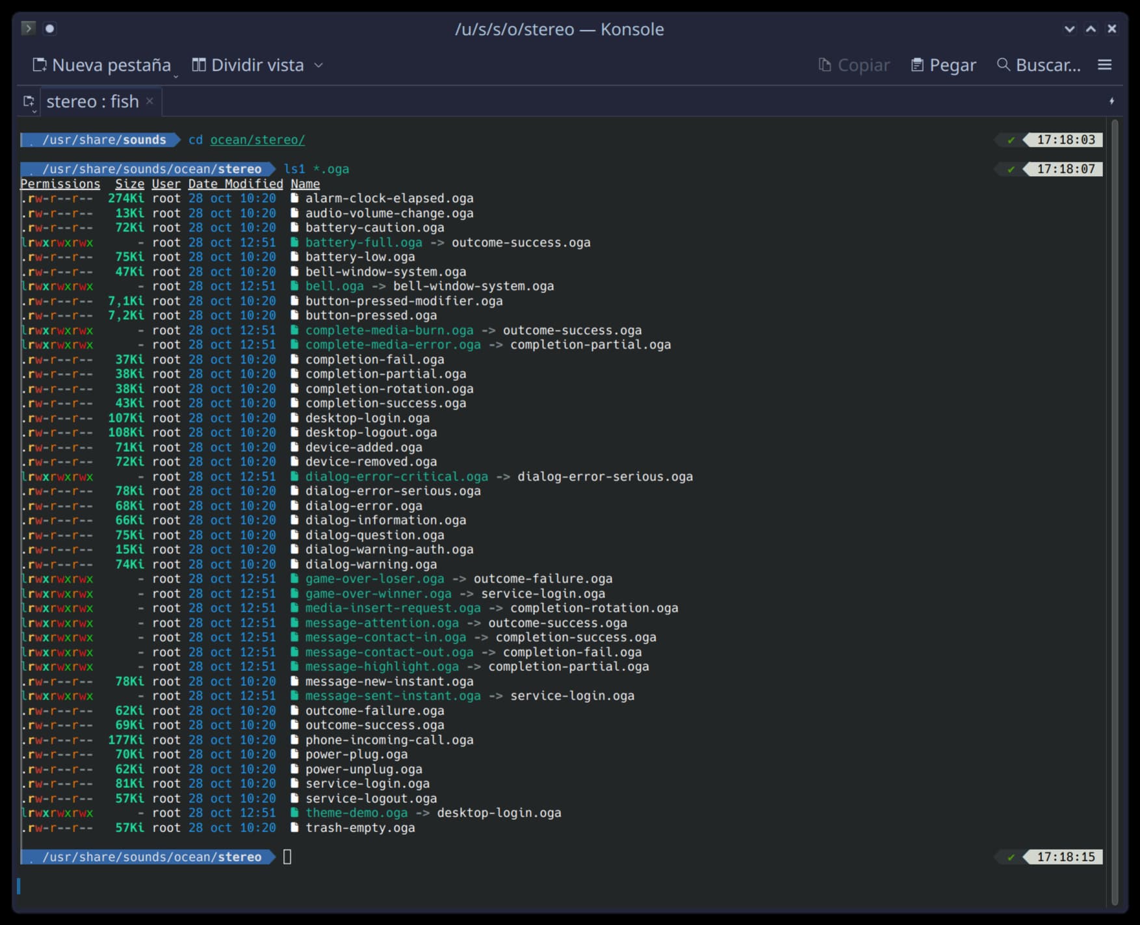The image size is (1140, 925).
Task: Open the hamburger menu
Action: [x=1104, y=65]
